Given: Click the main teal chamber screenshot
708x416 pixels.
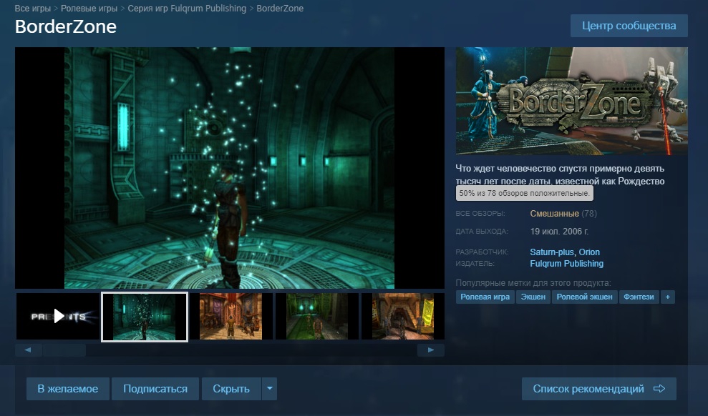Looking at the screenshot, I should [x=229, y=168].
